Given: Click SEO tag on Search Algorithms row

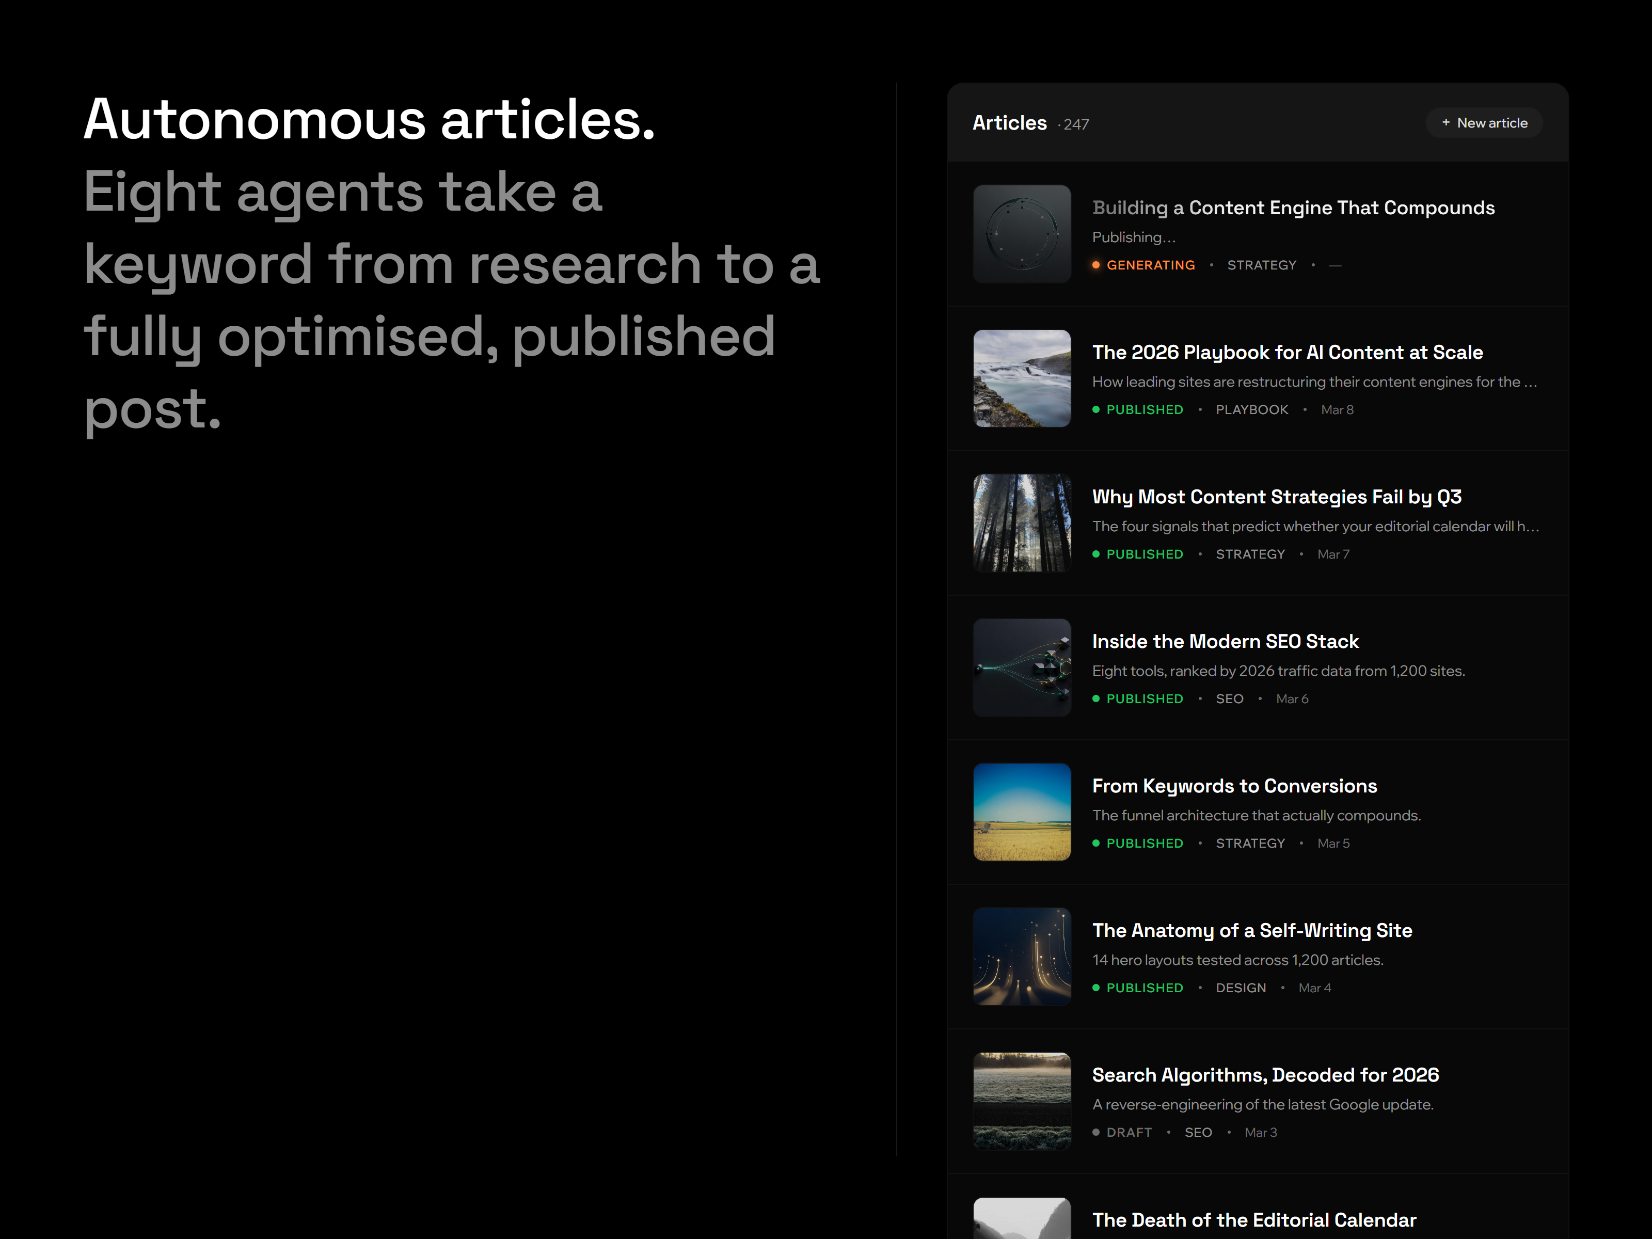Looking at the screenshot, I should click(1199, 1132).
